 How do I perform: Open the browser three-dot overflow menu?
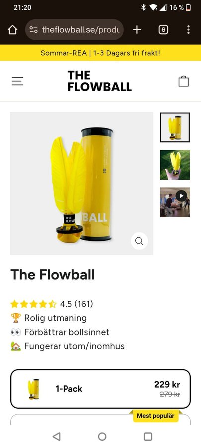[188, 30]
